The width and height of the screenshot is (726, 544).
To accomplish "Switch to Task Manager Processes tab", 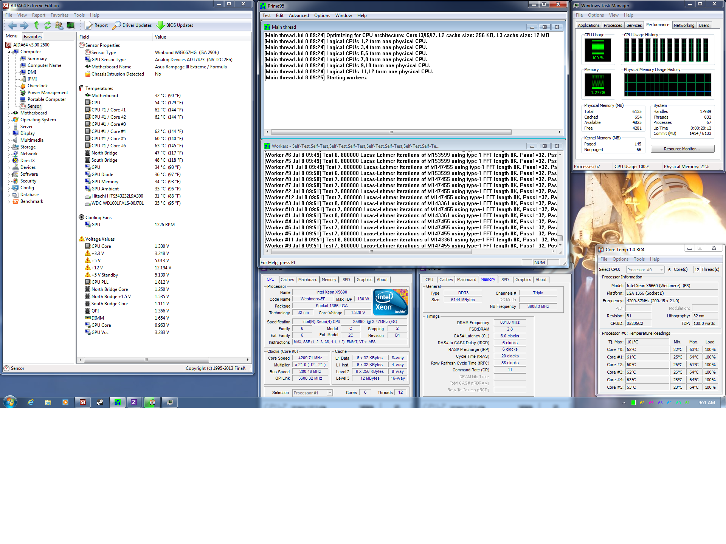I will pos(613,25).
